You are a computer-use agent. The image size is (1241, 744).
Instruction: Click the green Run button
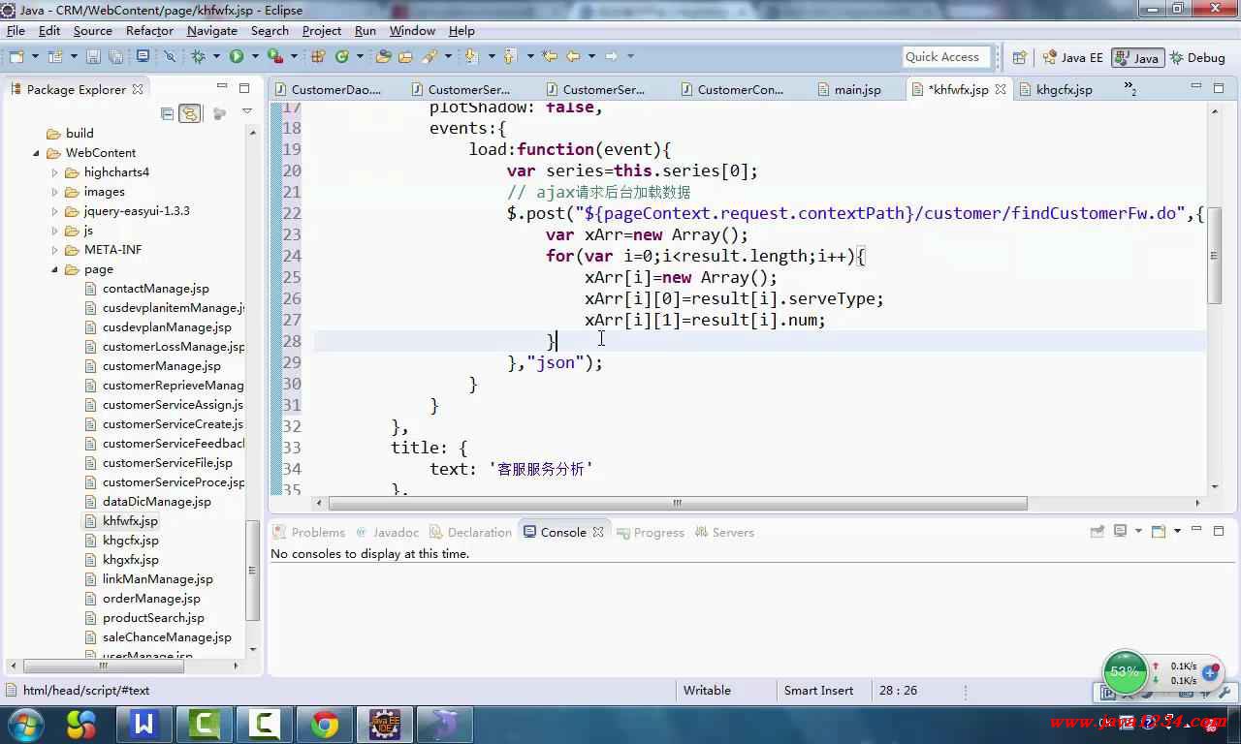pos(237,57)
